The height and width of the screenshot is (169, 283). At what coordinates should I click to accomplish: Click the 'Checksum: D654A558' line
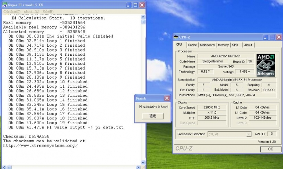pos(26,136)
